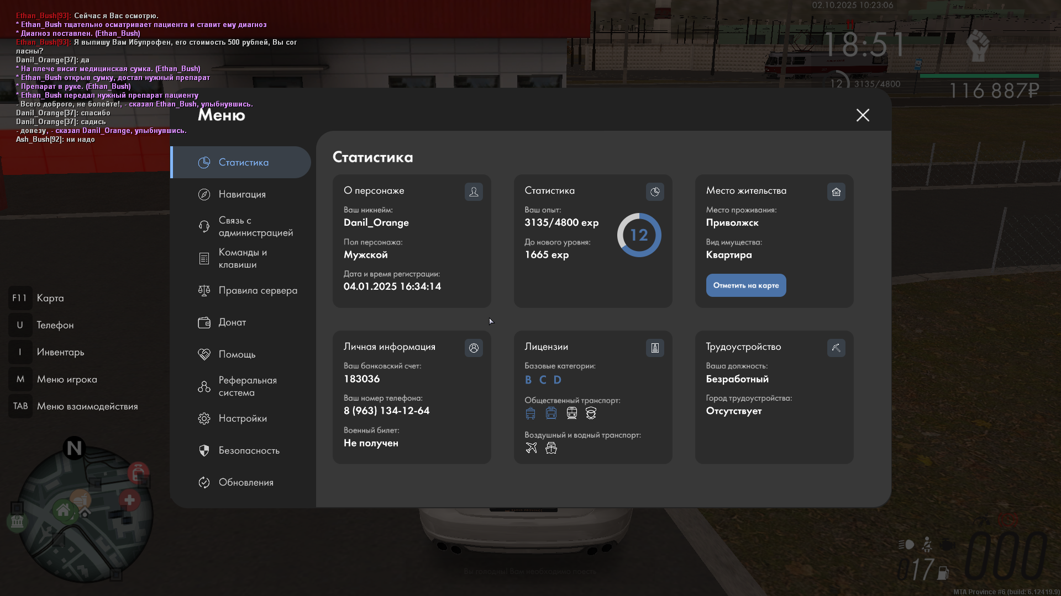1061x596 pixels.
Task: Click the first bus license icon
Action: 530,413
